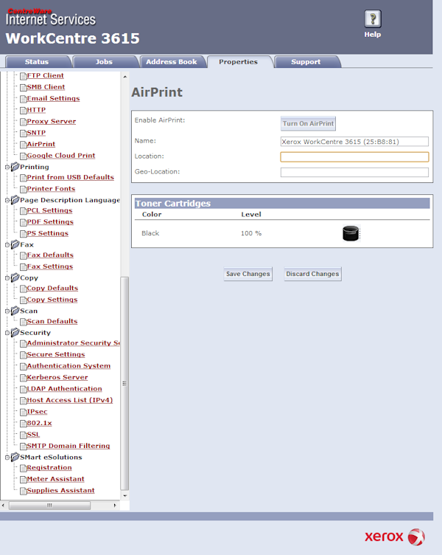Open the Address Book tab

click(x=172, y=62)
